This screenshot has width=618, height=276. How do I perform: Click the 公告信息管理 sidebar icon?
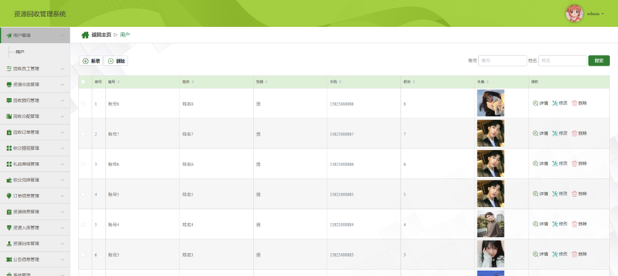[x=9, y=260]
